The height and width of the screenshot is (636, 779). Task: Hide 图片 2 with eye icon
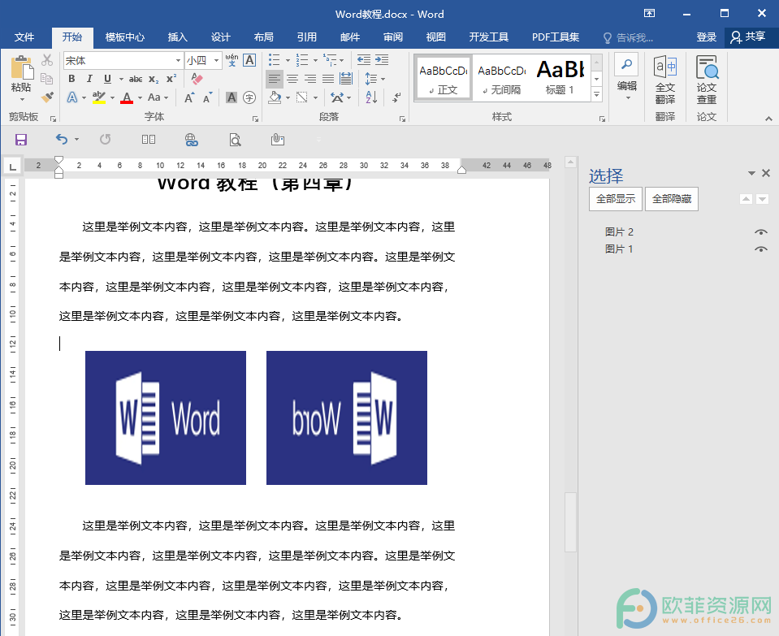coord(760,232)
